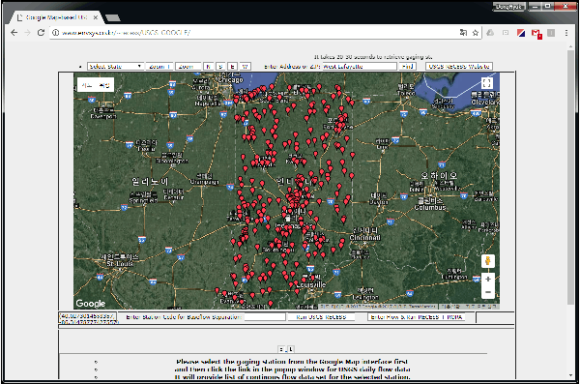Open a new browser tab
The image size is (580, 384).
112,17
